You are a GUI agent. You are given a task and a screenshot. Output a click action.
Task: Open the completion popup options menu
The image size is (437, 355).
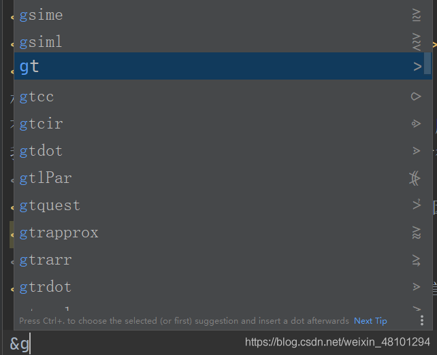click(x=422, y=320)
